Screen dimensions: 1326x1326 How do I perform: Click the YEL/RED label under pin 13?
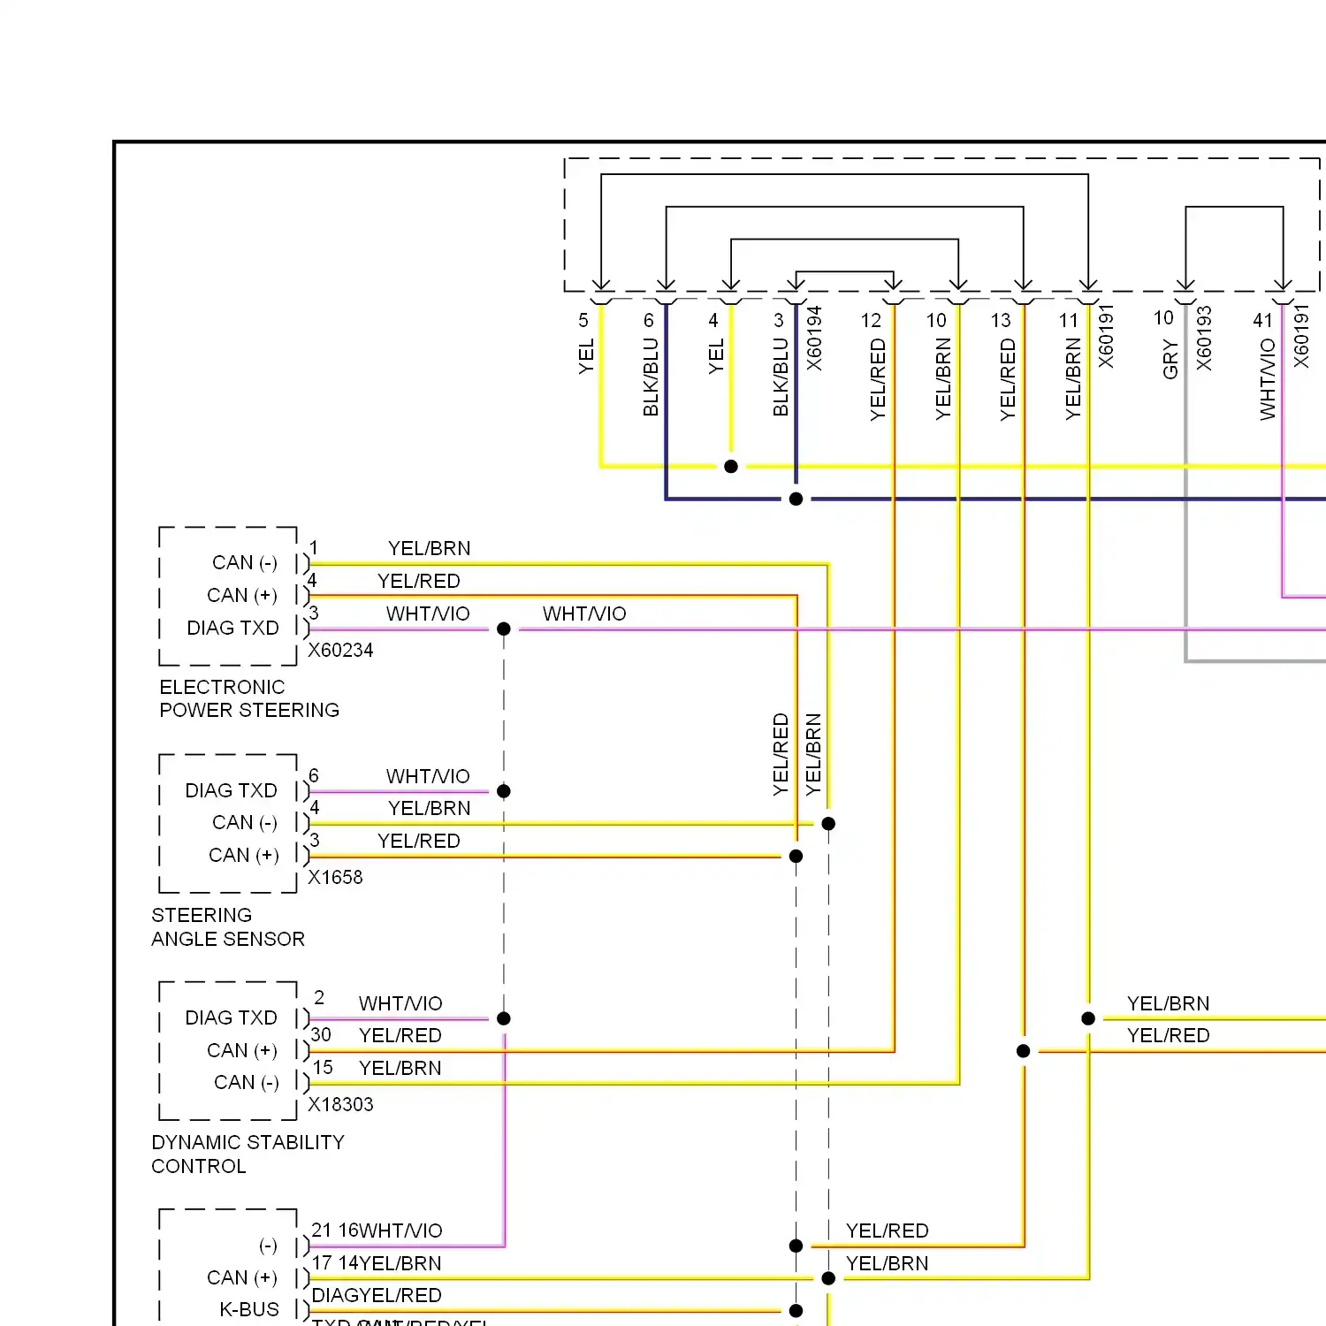tap(1008, 379)
